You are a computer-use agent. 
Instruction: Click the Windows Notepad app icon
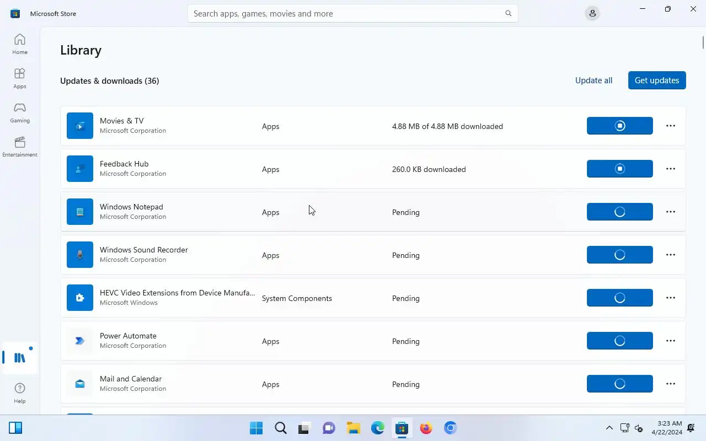point(80,212)
